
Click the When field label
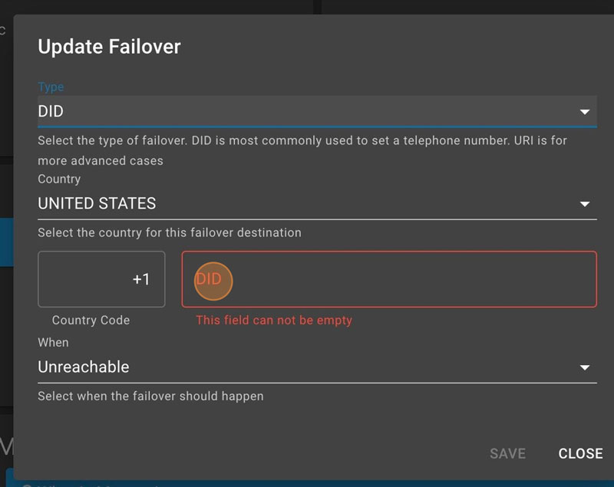point(53,342)
